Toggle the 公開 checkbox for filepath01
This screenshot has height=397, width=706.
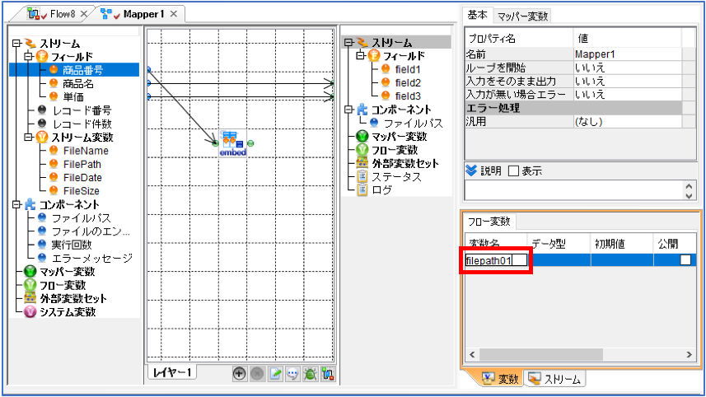pyautogui.click(x=685, y=259)
